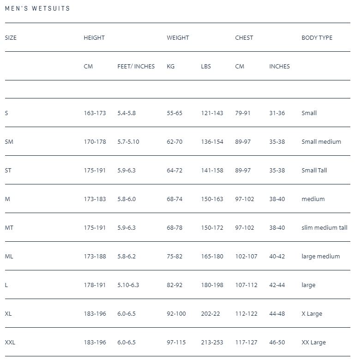Click the 107-112 chest measurement cell
This screenshot has height=361, width=355.
246,285
